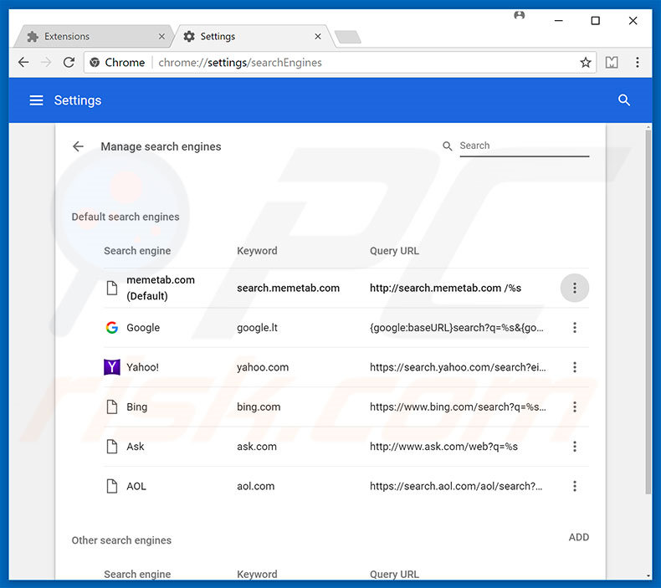Focus the search engines Search input field
The height and width of the screenshot is (588, 661).
click(524, 146)
